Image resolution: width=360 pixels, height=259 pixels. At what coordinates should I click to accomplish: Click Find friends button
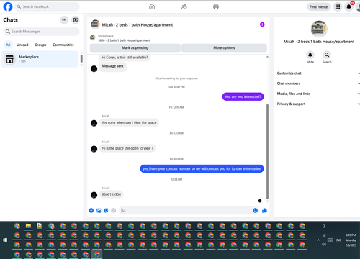(x=319, y=6)
